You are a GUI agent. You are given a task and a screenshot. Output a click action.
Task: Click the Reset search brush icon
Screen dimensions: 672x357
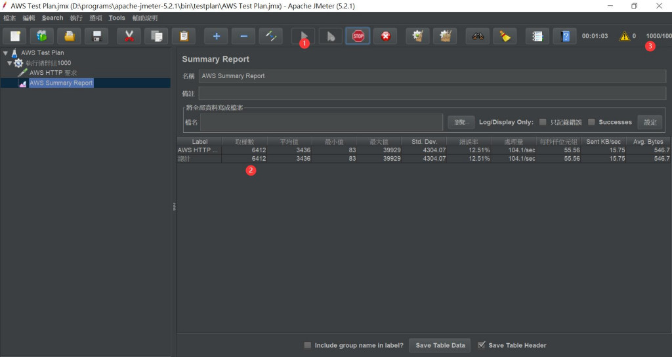(505, 37)
